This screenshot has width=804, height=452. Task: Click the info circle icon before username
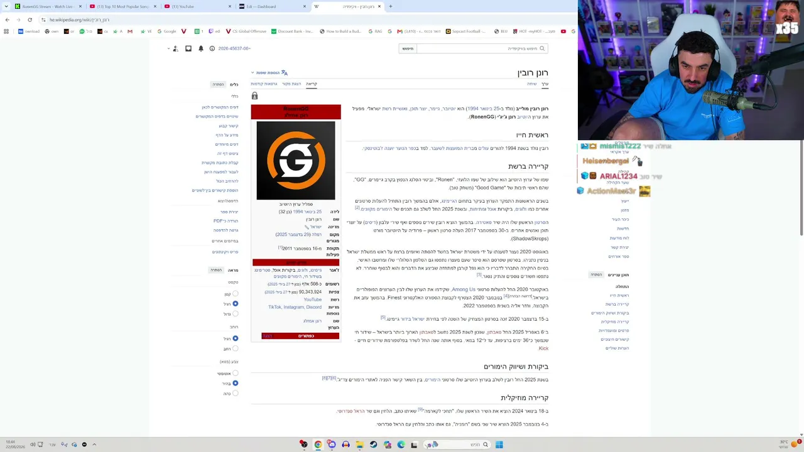[x=212, y=48]
